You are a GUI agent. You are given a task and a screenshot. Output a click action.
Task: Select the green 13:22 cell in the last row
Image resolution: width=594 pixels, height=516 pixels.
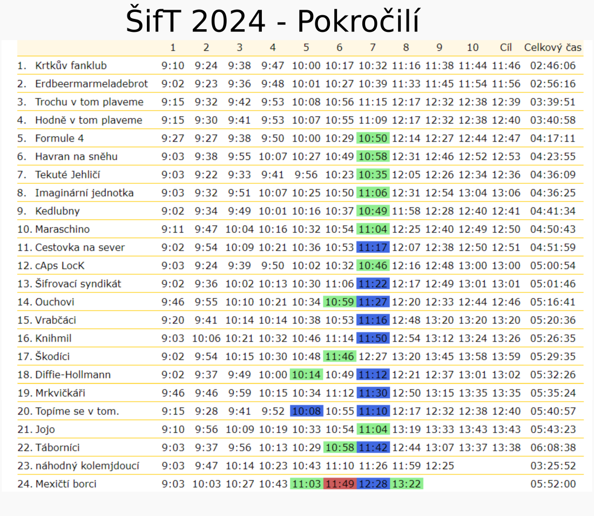click(x=406, y=484)
